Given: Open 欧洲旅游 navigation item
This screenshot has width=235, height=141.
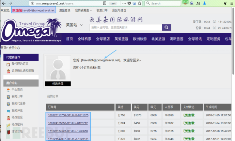Looking at the screenshot, I should click(140, 39).
